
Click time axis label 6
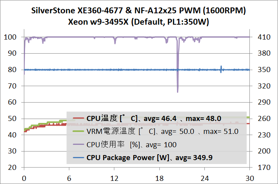pos(69,179)
